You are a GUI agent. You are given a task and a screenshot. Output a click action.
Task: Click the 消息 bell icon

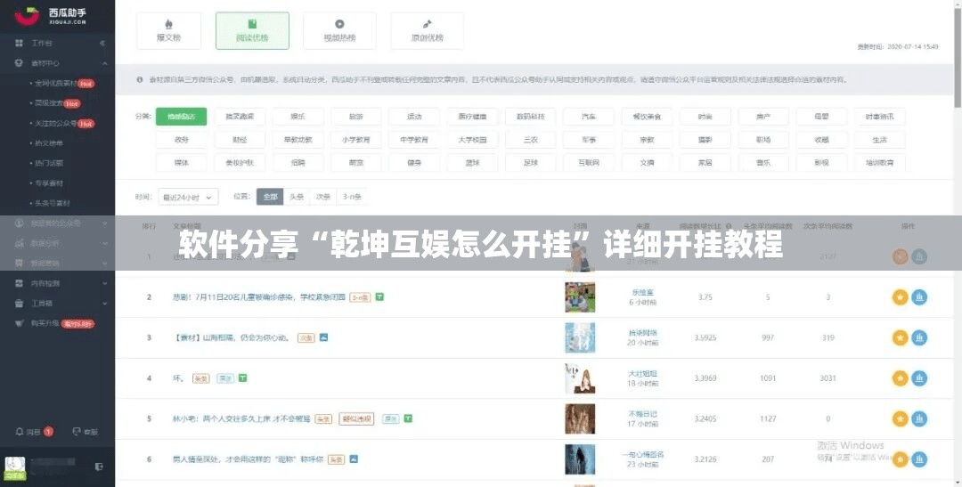(x=20, y=432)
